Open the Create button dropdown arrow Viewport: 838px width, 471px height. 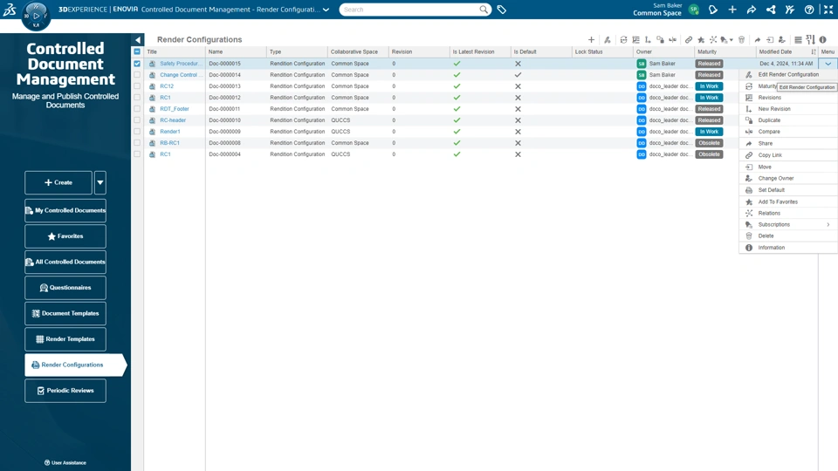100,182
